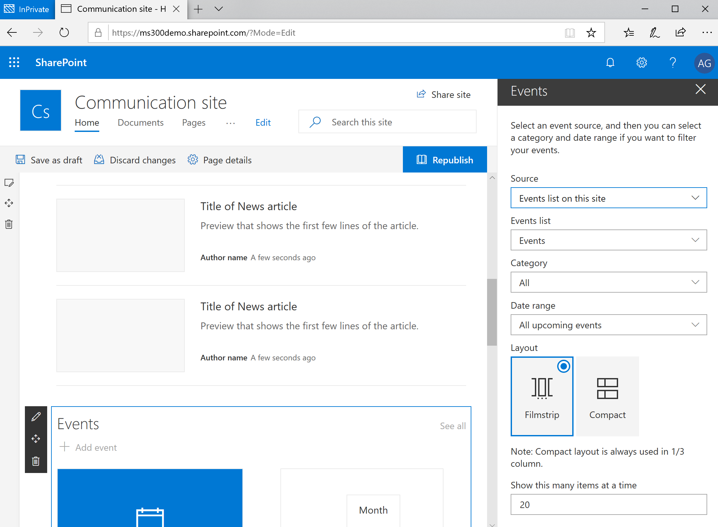Delete the Events web part
Viewport: 718px width, 527px height.
pyautogui.click(x=36, y=461)
